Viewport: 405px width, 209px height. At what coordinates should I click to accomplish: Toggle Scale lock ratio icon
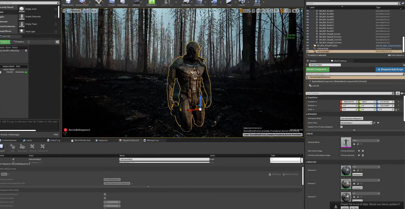396,110
